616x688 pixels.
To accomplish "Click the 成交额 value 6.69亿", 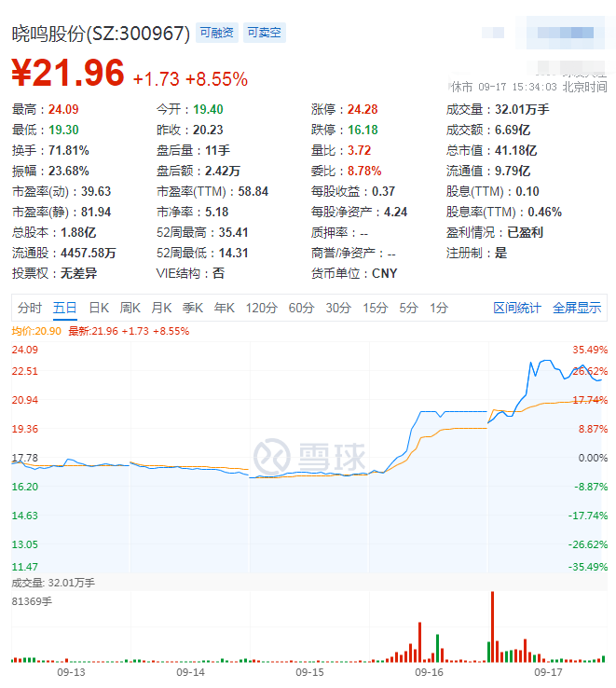I will pyautogui.click(x=513, y=130).
